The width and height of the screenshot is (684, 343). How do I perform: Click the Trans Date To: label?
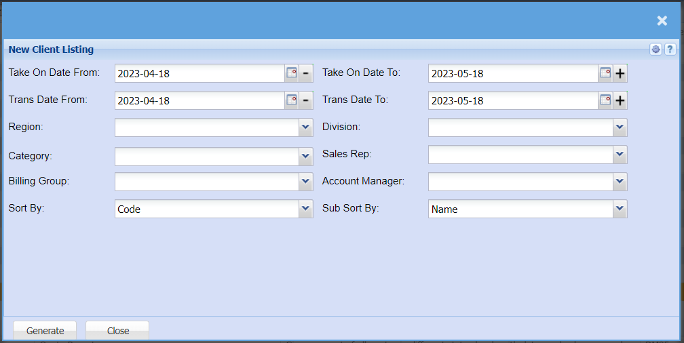[x=355, y=100]
